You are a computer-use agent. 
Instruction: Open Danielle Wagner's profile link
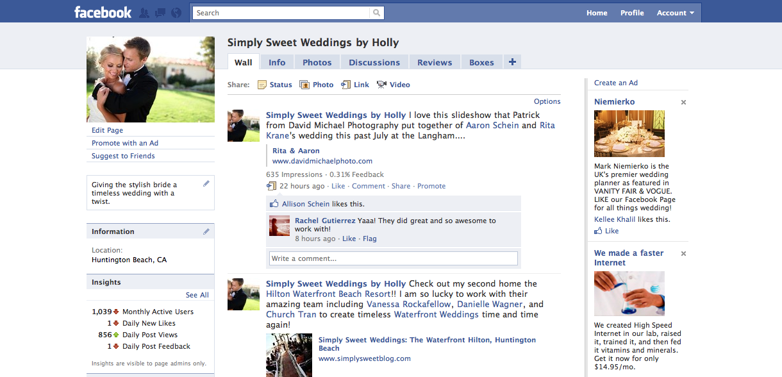coord(490,304)
